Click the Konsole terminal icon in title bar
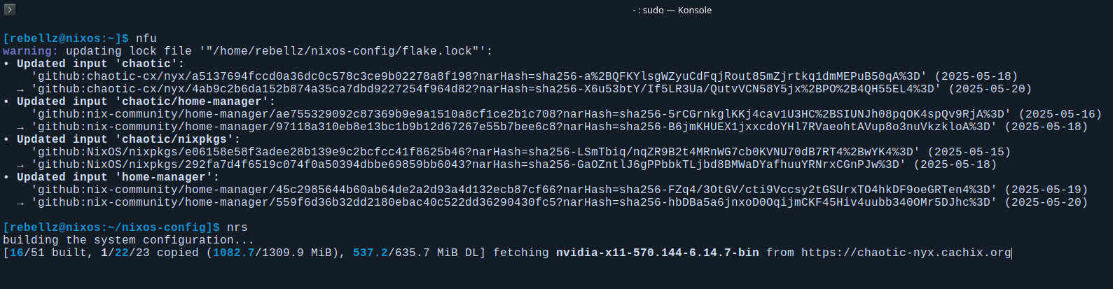Image resolution: width=1113 pixels, height=289 pixels. [10, 10]
